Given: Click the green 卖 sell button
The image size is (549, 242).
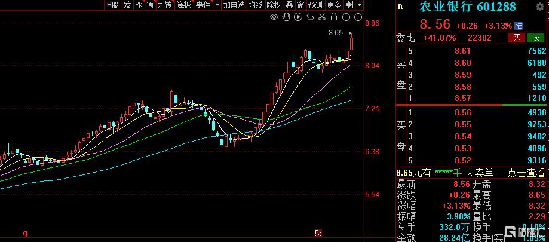Looking at the screenshot, I should (x=536, y=38).
